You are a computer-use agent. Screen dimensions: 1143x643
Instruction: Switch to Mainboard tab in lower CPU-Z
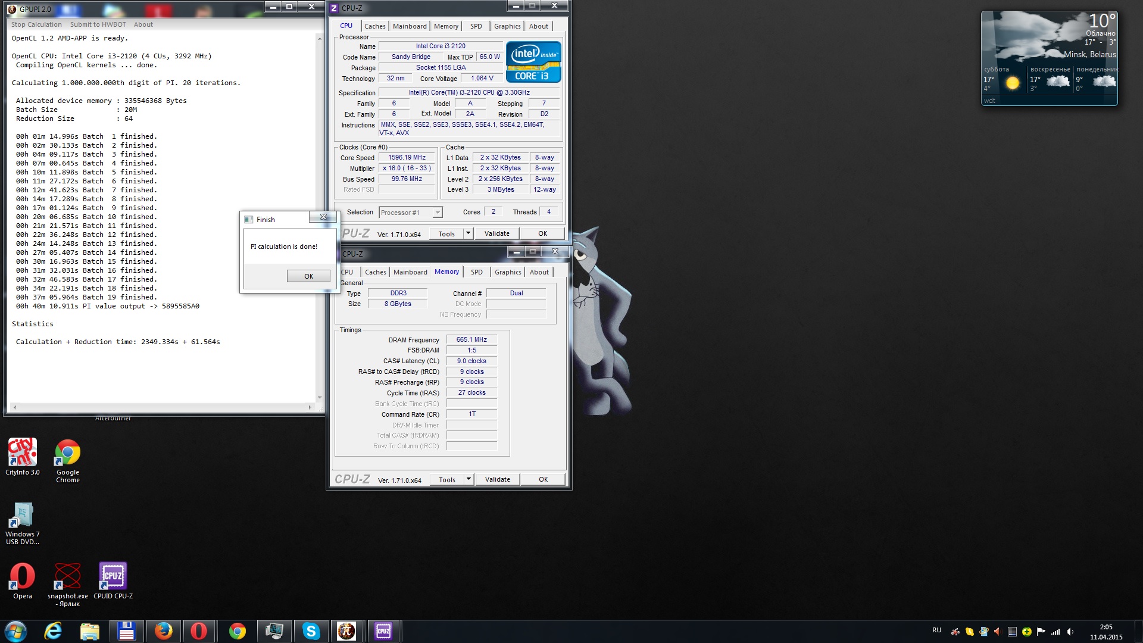pyautogui.click(x=410, y=272)
